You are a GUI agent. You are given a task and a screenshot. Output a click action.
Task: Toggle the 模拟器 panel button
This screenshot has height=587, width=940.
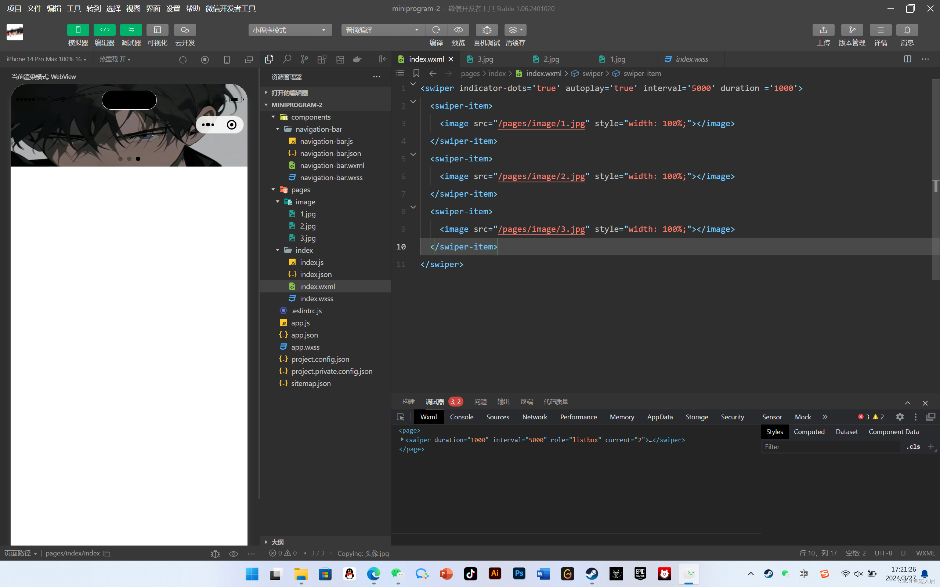pyautogui.click(x=78, y=30)
